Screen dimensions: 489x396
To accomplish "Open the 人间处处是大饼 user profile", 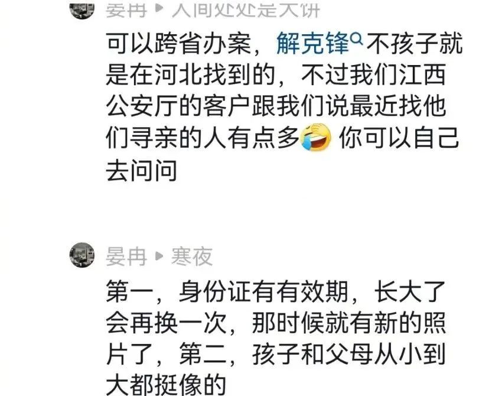I will [x=246, y=11].
